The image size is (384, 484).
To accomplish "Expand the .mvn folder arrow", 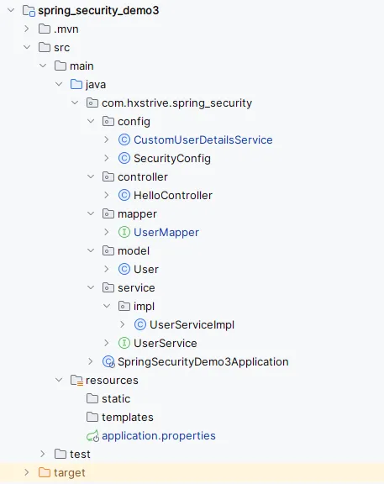I will click(27, 29).
